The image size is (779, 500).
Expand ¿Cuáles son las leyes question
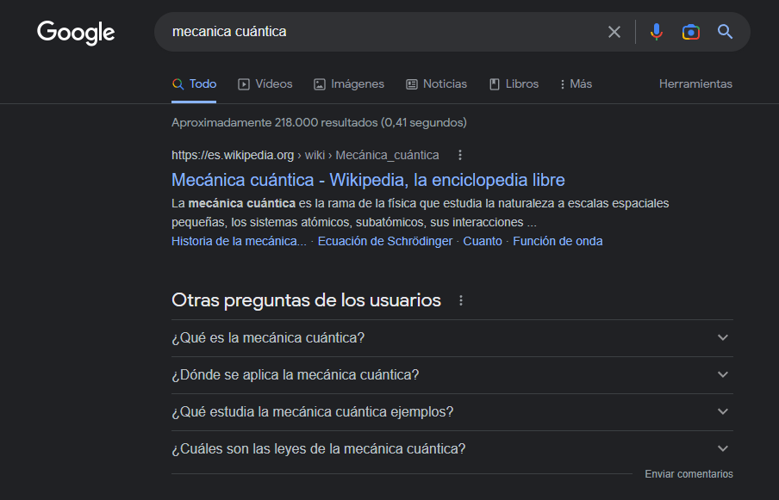(452, 449)
